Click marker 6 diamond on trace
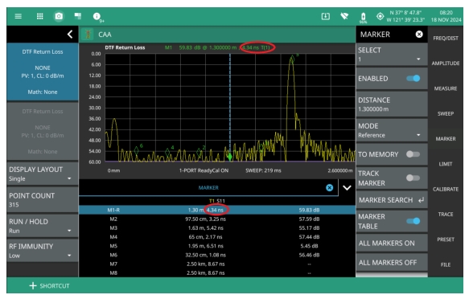Viewport: 469px width, 299px height. click(x=137, y=150)
